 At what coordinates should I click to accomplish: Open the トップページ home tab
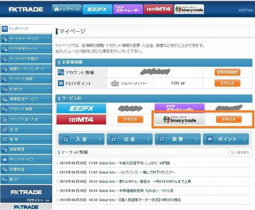pyautogui.click(x=67, y=9)
